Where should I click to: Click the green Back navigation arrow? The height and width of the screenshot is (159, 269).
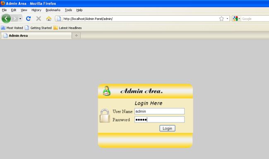click(x=6, y=19)
